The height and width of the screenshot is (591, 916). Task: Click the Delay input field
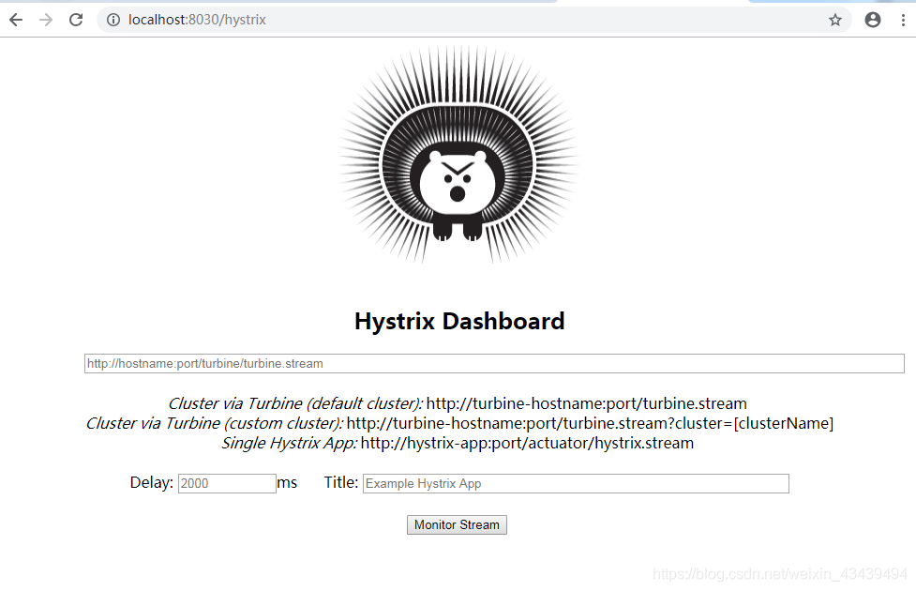point(227,483)
